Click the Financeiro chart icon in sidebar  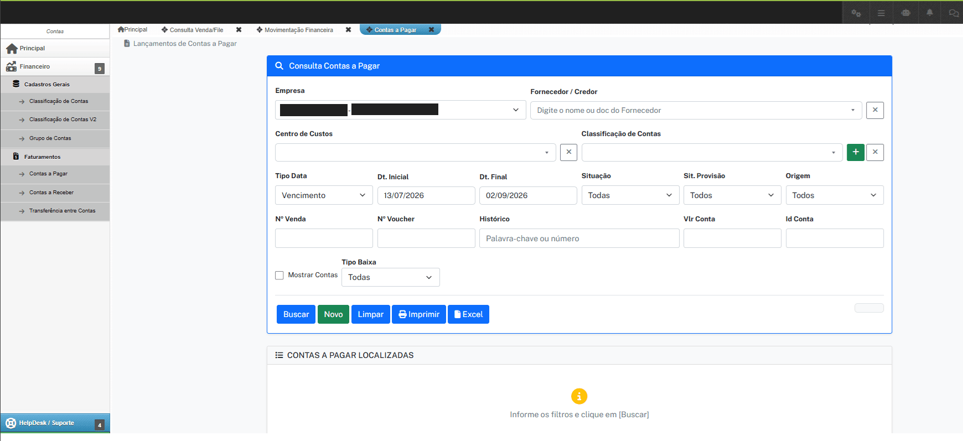pos(11,66)
